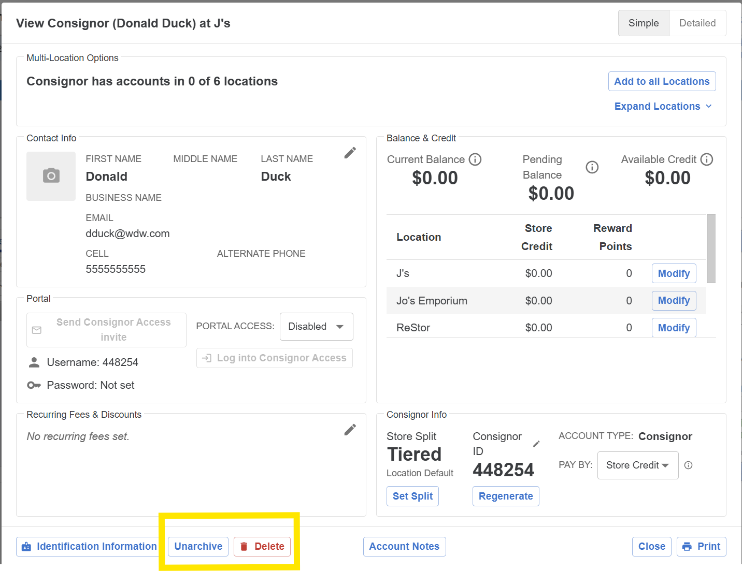The image size is (742, 571).
Task: Open the info icon next to Pay By
Action: (x=689, y=465)
